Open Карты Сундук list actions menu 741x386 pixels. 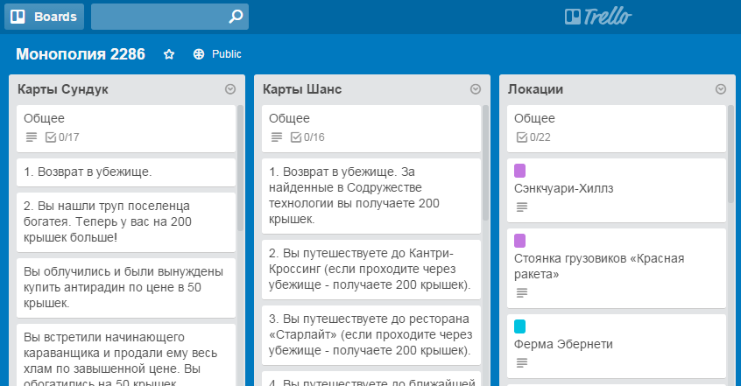click(x=230, y=89)
